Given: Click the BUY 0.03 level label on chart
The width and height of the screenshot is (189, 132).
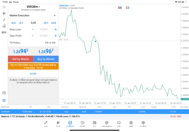Looking at the screenshot, I should coord(63,40).
